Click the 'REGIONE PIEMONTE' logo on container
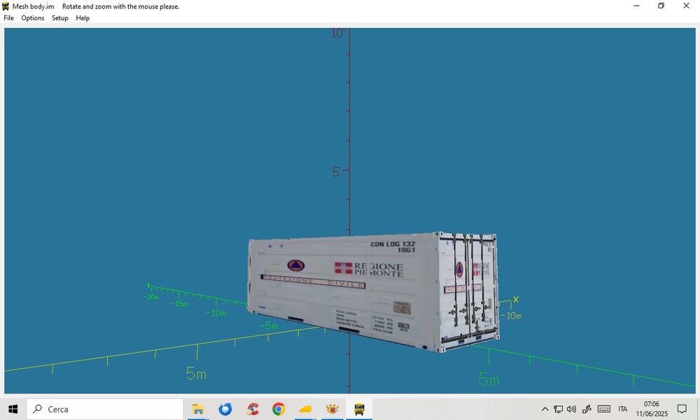Image resolution: width=700 pixels, height=420 pixels. 369,269
